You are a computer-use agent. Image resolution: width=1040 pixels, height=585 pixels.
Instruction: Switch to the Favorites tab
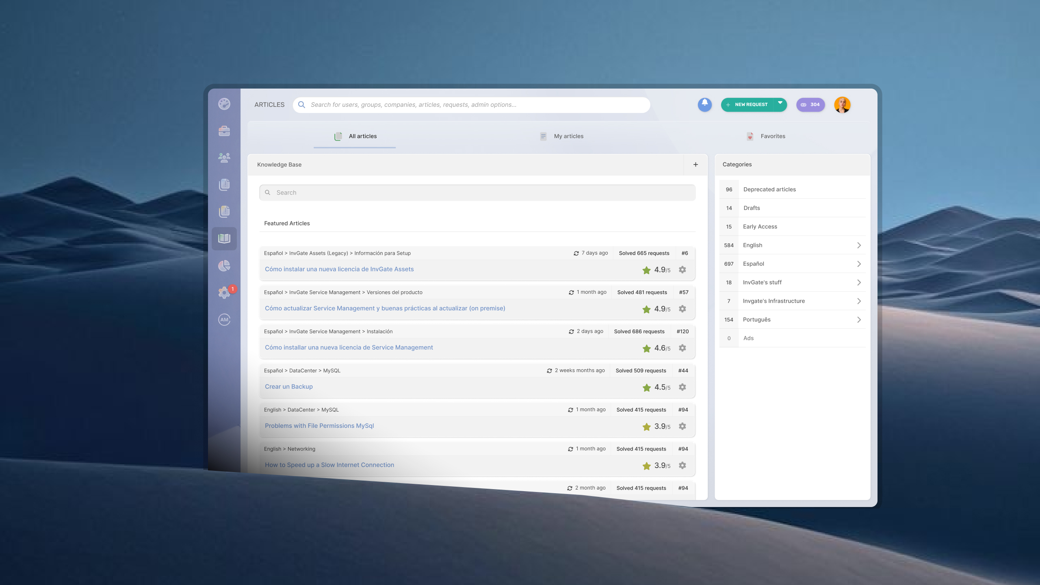[x=765, y=136]
